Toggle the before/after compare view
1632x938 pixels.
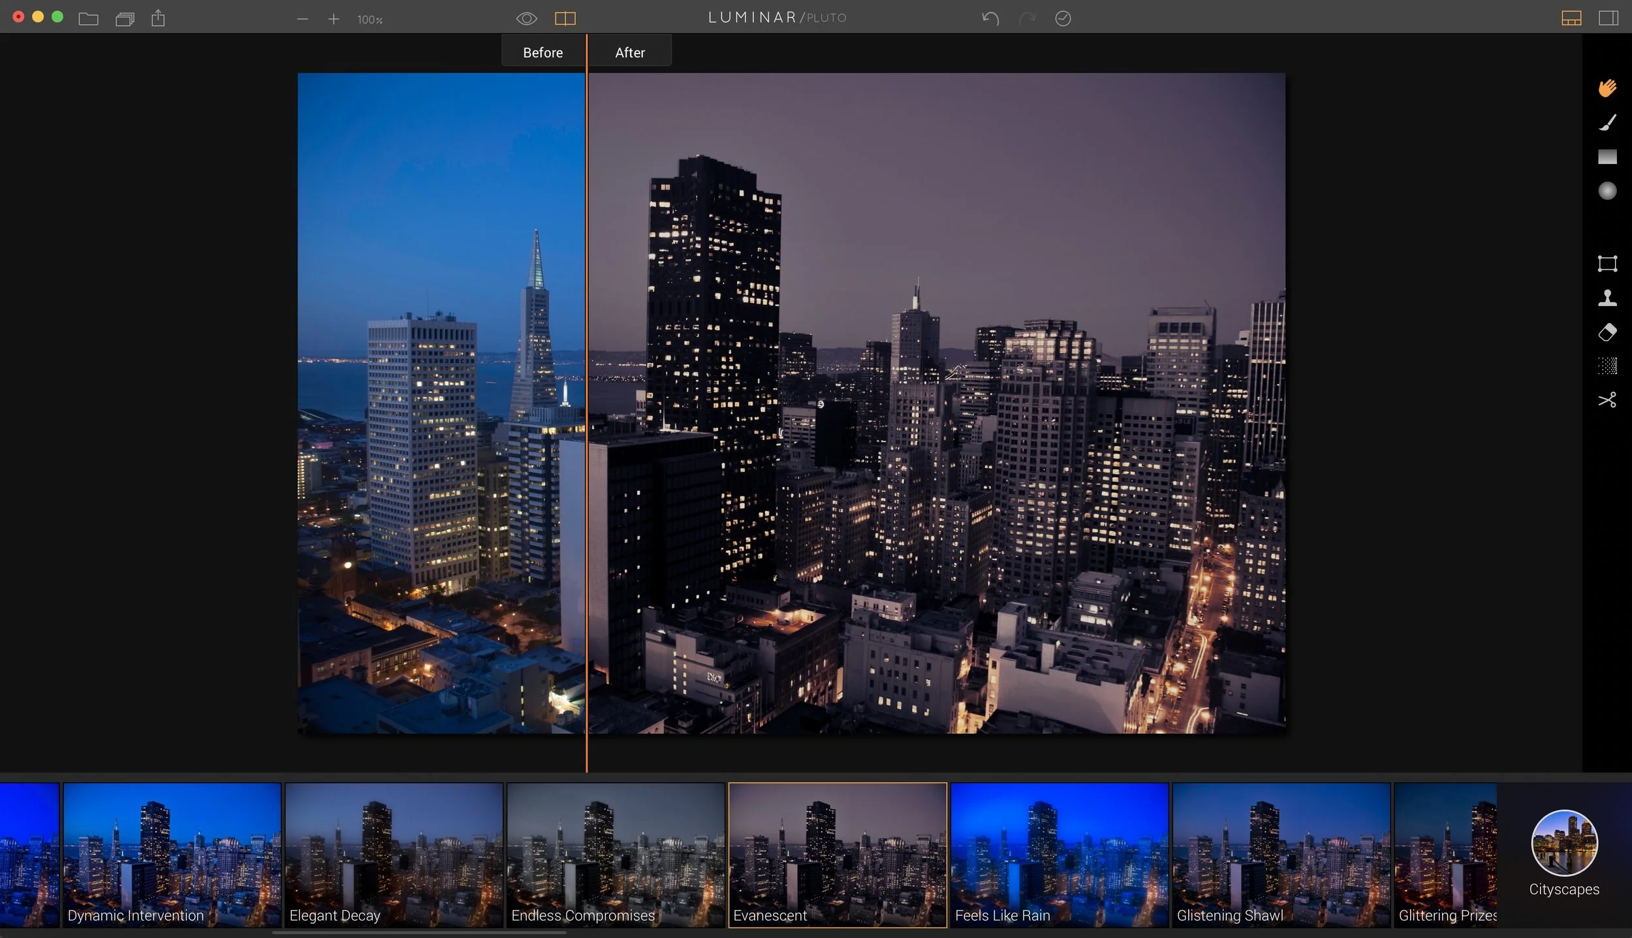click(x=565, y=19)
